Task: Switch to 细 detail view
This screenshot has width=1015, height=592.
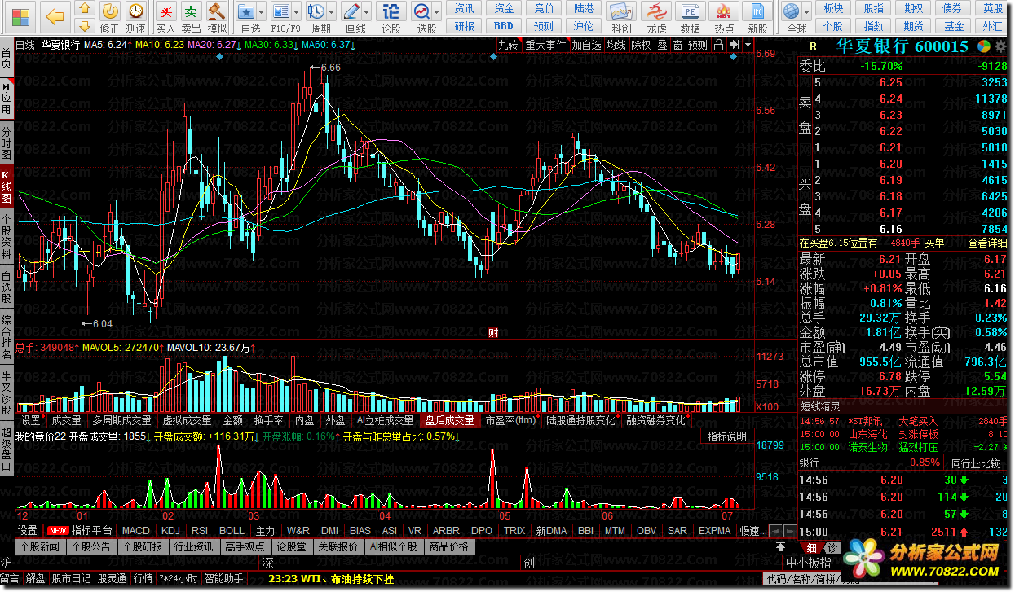Action: point(812,547)
